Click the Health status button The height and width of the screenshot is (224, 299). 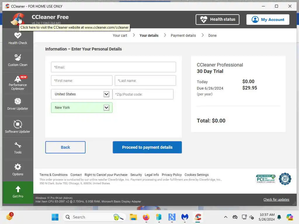[x=217, y=20]
